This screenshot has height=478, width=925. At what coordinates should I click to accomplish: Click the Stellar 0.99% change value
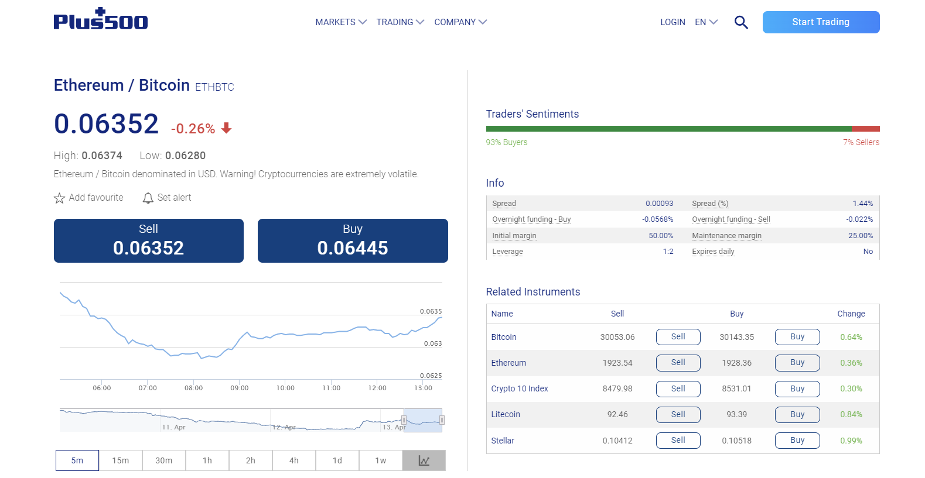(x=851, y=441)
